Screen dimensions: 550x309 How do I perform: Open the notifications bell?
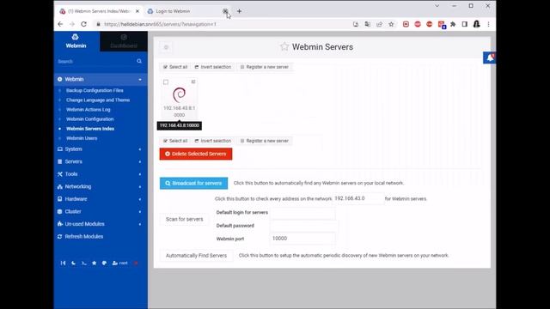pos(490,58)
